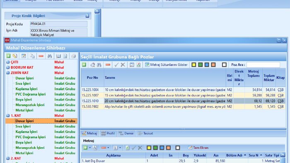
Task: Select Boya İşleri under ZEMİN KAT
Action: pyautogui.click(x=24, y=100)
